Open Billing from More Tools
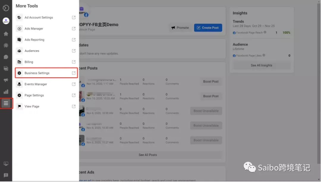 pos(46,62)
